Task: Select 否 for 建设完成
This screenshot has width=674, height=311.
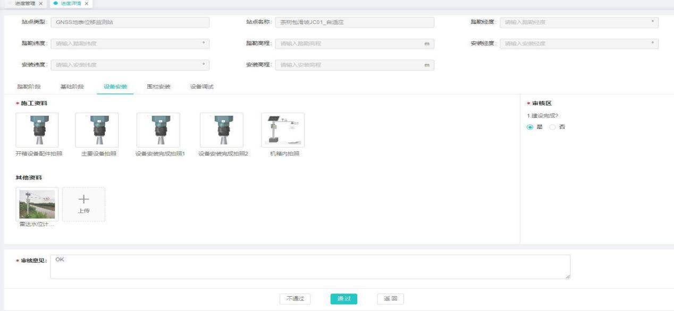Action: click(552, 127)
